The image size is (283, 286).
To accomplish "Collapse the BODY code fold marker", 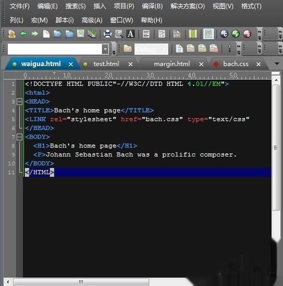I will point(19,137).
